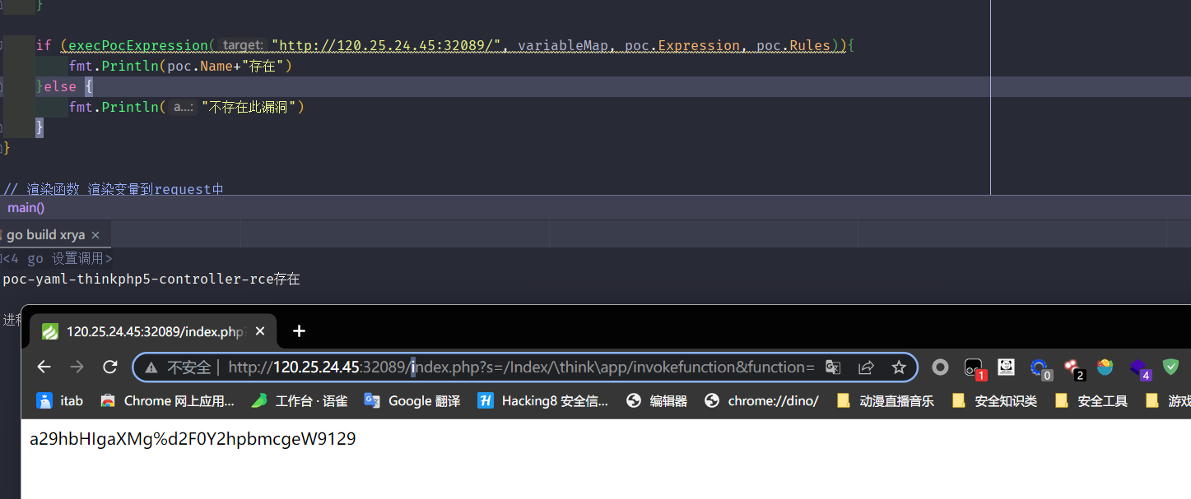The image size is (1191, 499).
Task: Bookmark this page with the star
Action: pyautogui.click(x=899, y=367)
